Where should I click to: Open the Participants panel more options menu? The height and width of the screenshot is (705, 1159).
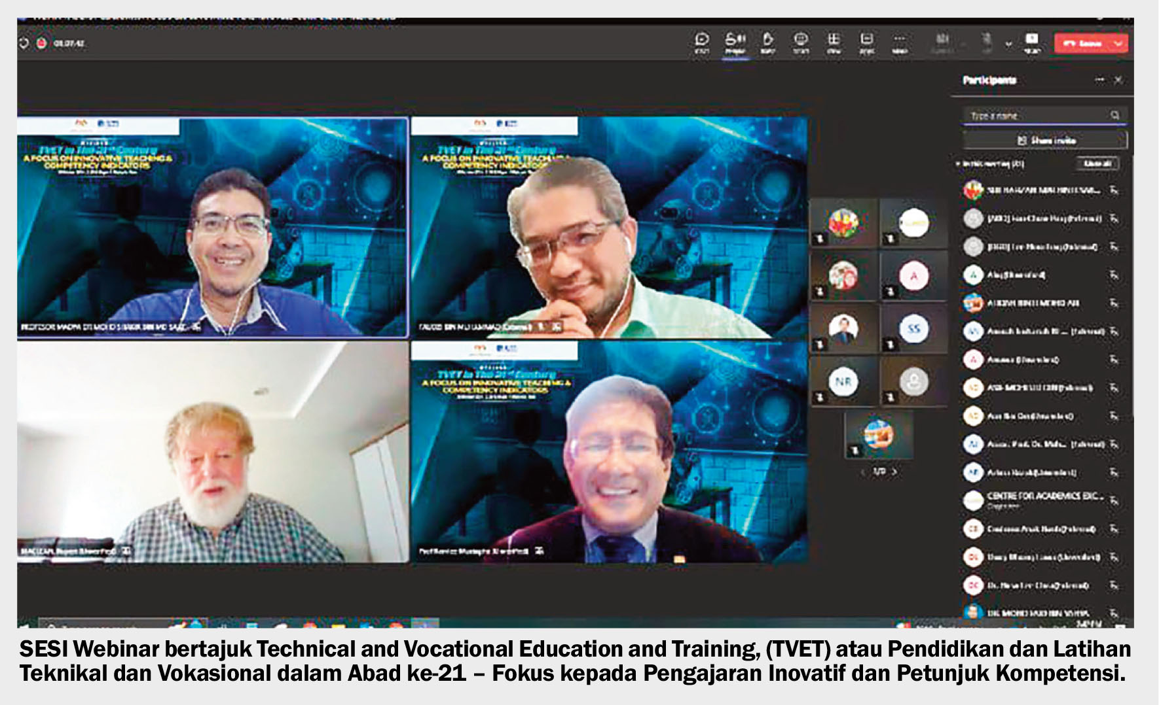(1099, 80)
